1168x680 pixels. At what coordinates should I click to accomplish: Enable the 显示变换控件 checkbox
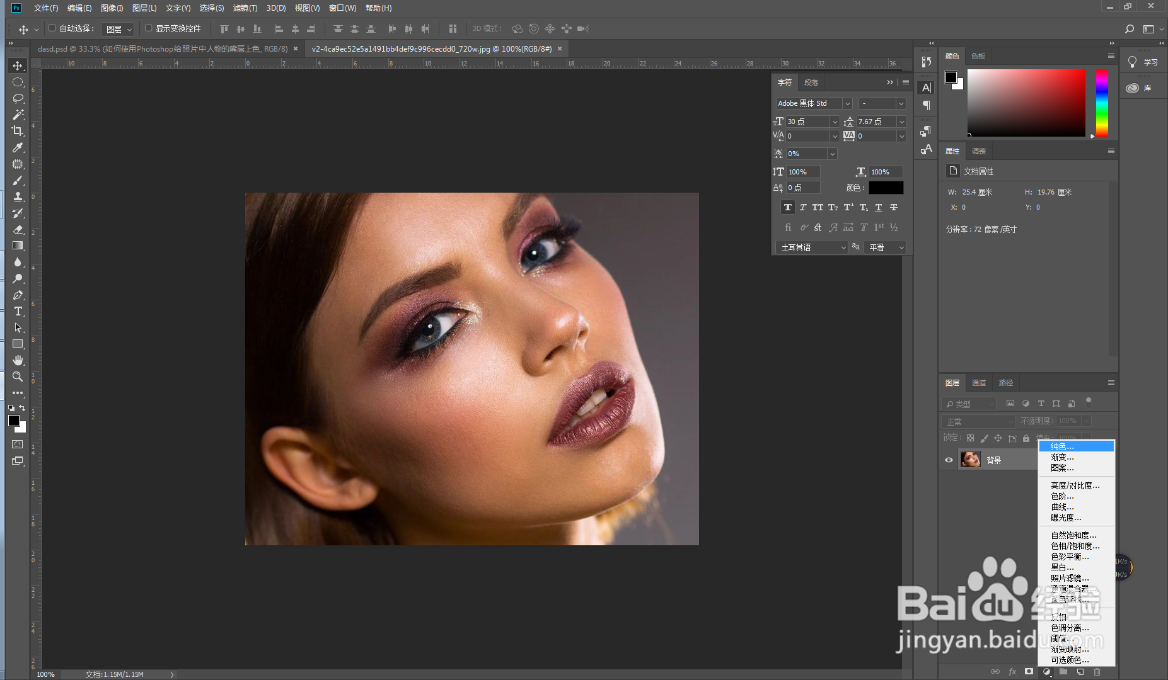click(148, 28)
